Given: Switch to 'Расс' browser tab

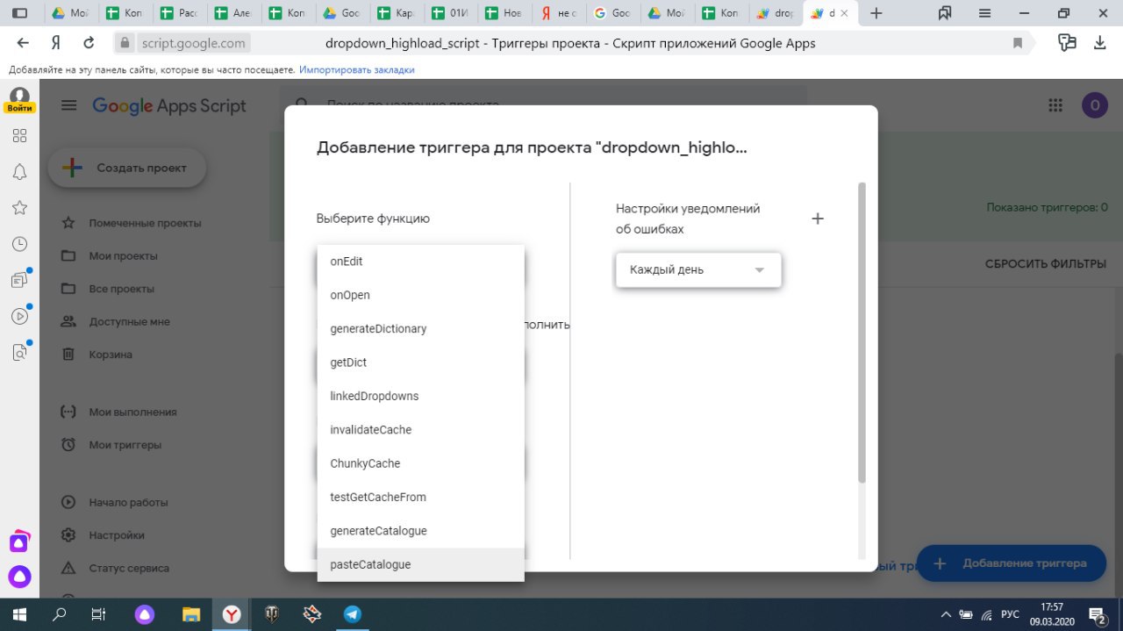Looking at the screenshot, I should pos(180,13).
